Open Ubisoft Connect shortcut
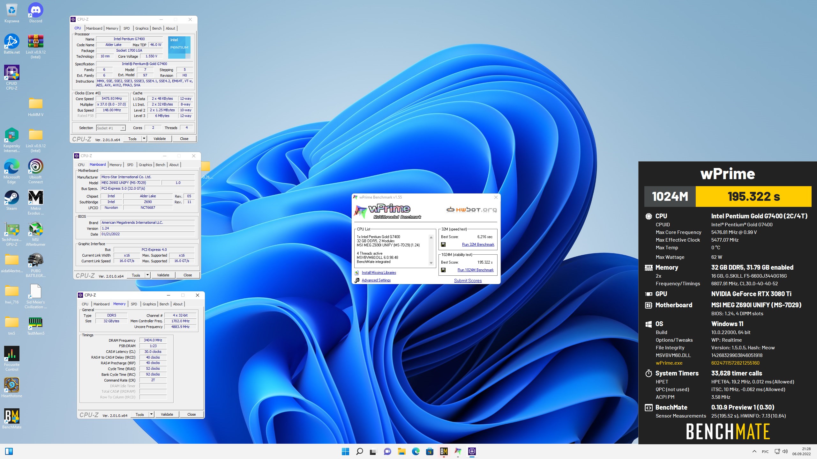This screenshot has width=817, height=459. [35, 171]
